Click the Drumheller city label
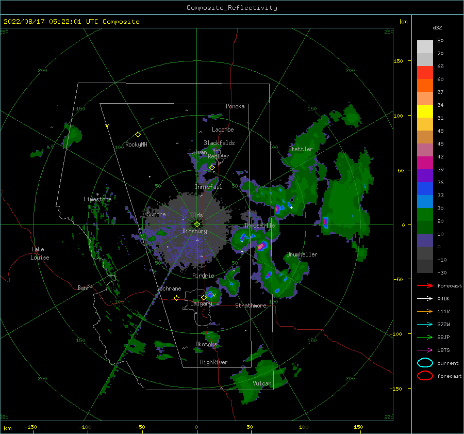The width and height of the screenshot is (464, 434). 302,254
